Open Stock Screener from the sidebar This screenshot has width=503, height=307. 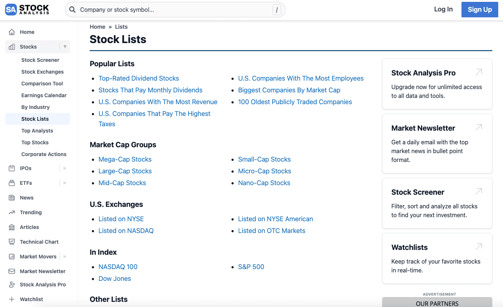point(40,60)
